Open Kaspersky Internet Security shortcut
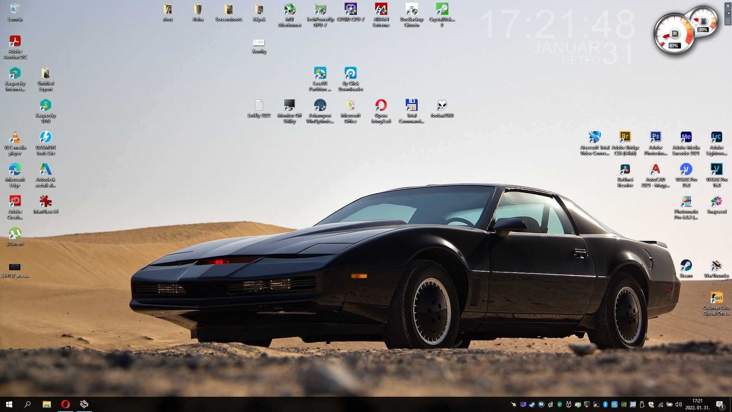The image size is (732, 412). (15, 79)
